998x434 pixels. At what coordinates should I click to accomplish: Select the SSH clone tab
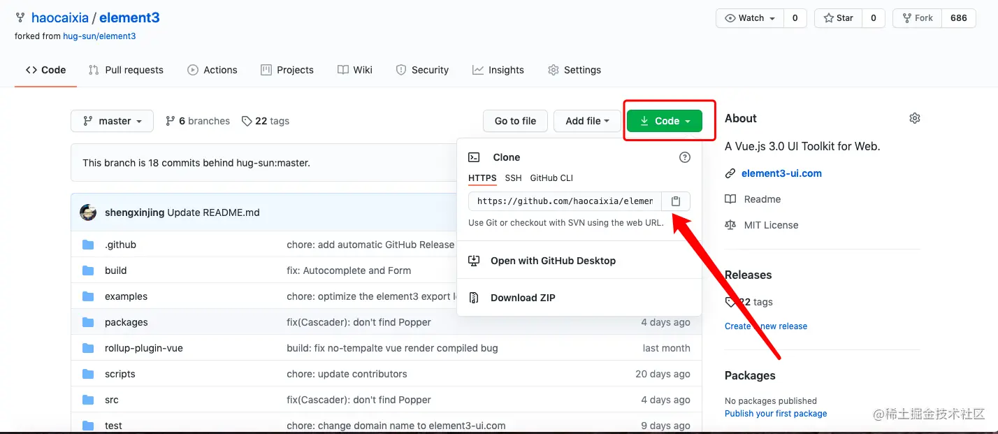pos(513,178)
